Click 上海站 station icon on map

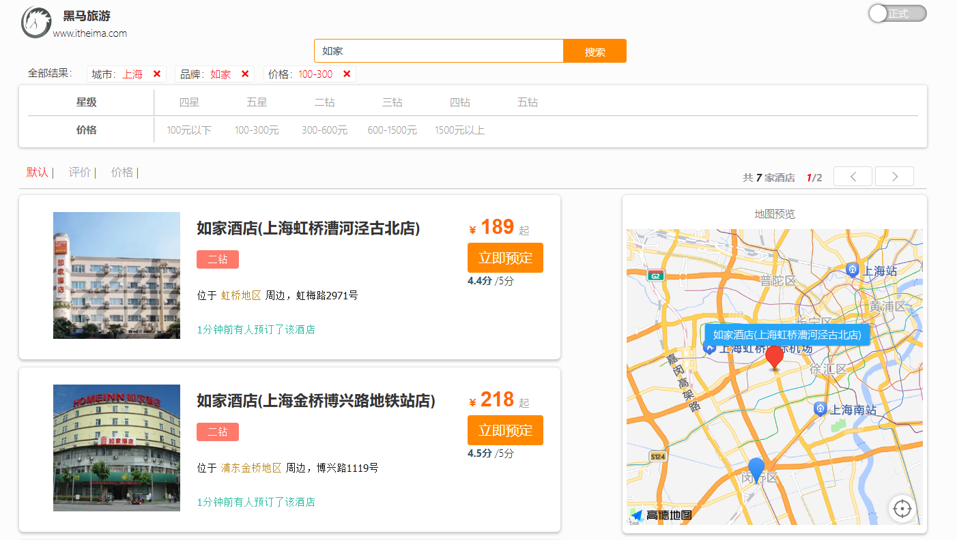853,270
